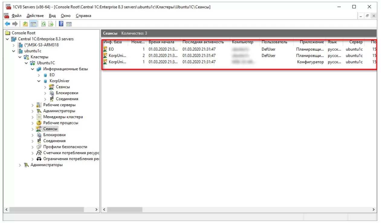Click the Счетчики потребления ресурсов icon
The width and height of the screenshot is (381, 223).
point(39,153)
